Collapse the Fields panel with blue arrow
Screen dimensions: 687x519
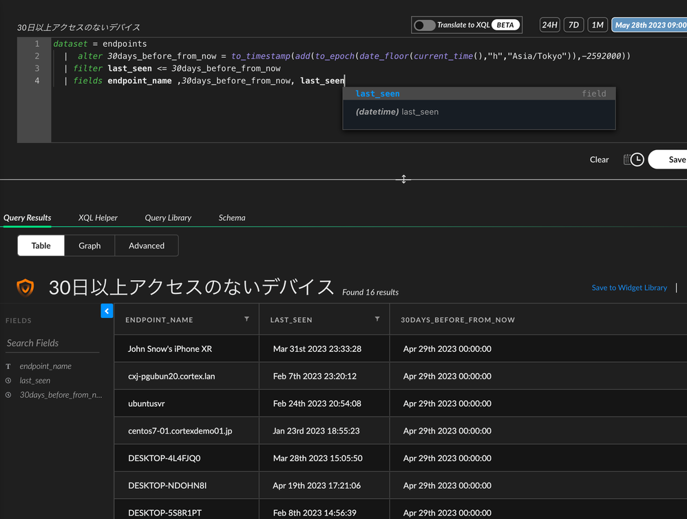point(107,311)
